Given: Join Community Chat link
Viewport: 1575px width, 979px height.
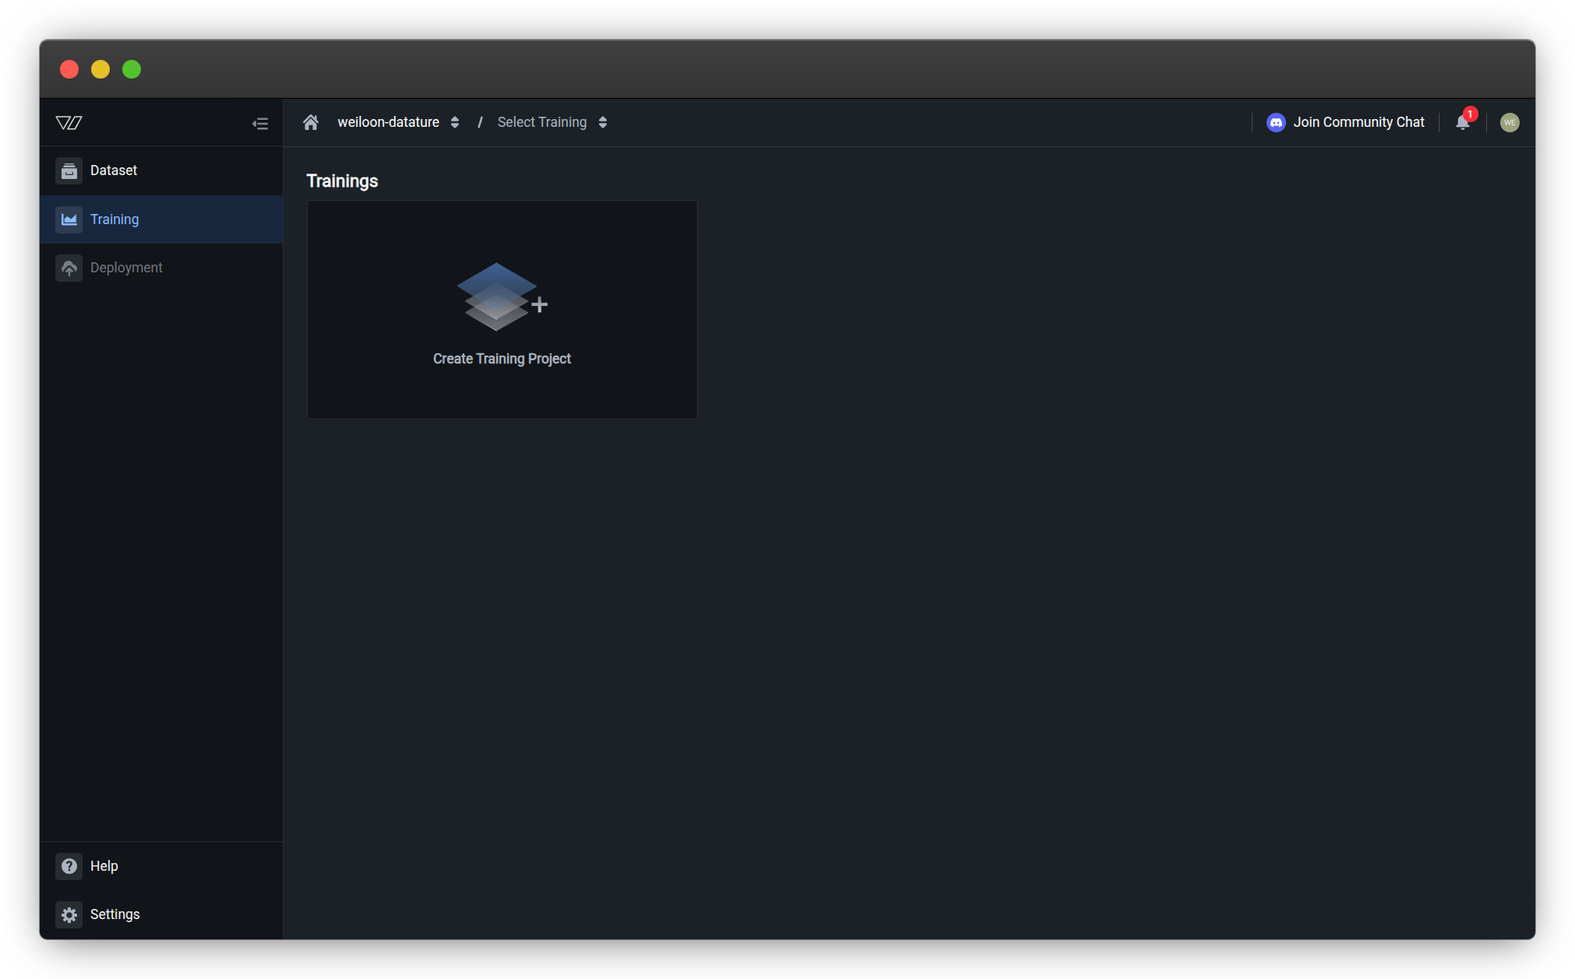Looking at the screenshot, I should click(1358, 122).
